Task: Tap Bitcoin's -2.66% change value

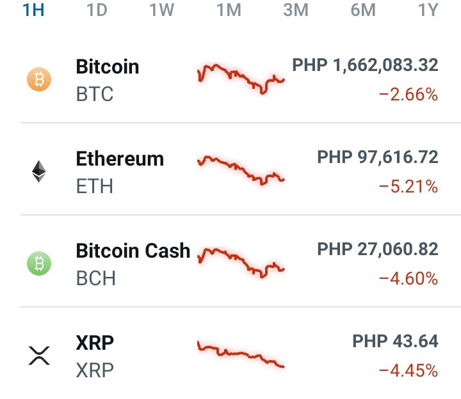Action: (408, 95)
